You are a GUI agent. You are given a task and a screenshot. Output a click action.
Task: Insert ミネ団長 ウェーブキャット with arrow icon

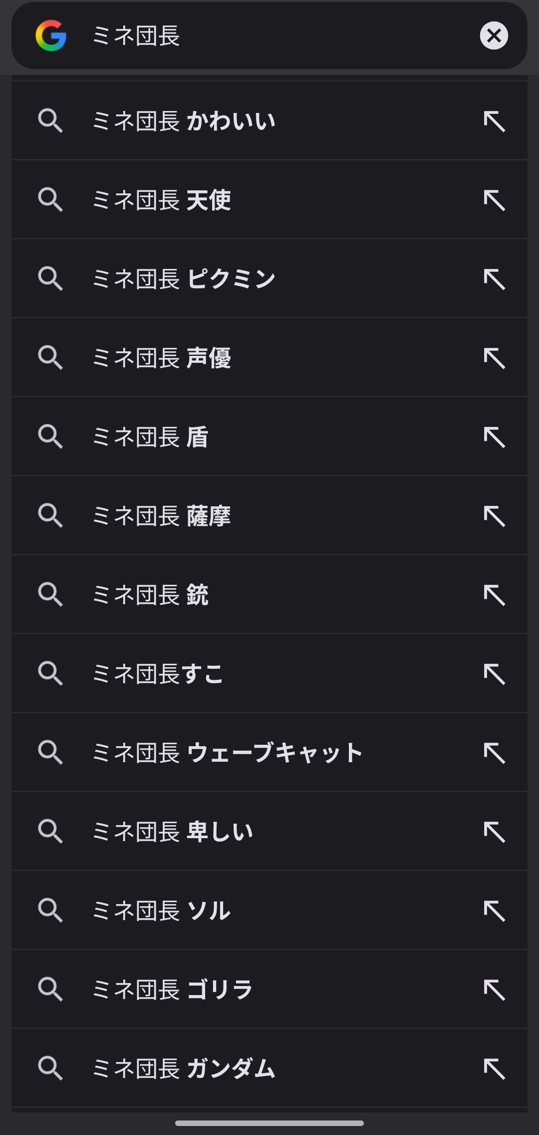pos(494,753)
